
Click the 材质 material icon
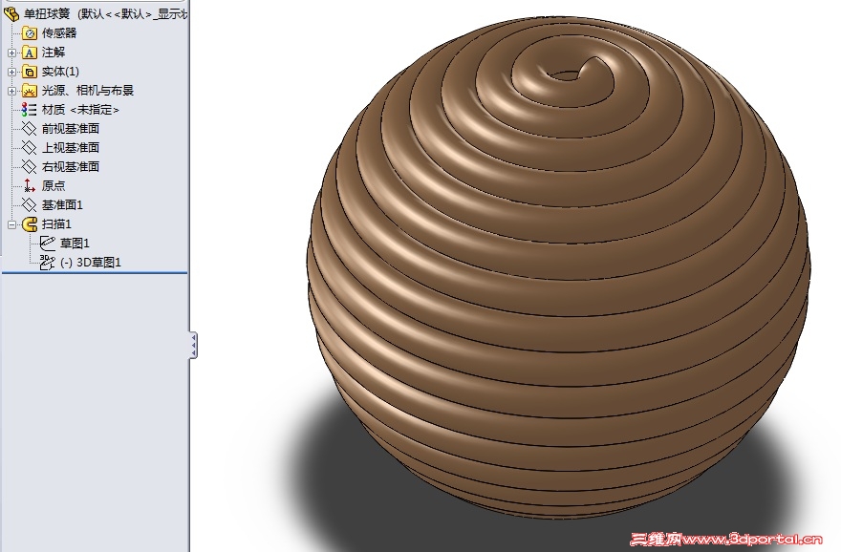[29, 110]
